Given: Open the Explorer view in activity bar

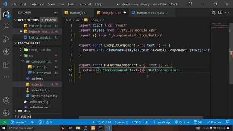Looking at the screenshot, I should (x=6, y=14).
